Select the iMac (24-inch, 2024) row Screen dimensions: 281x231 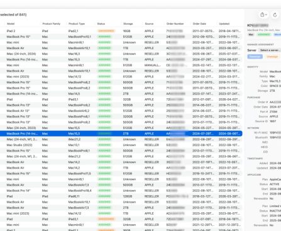(121, 54)
